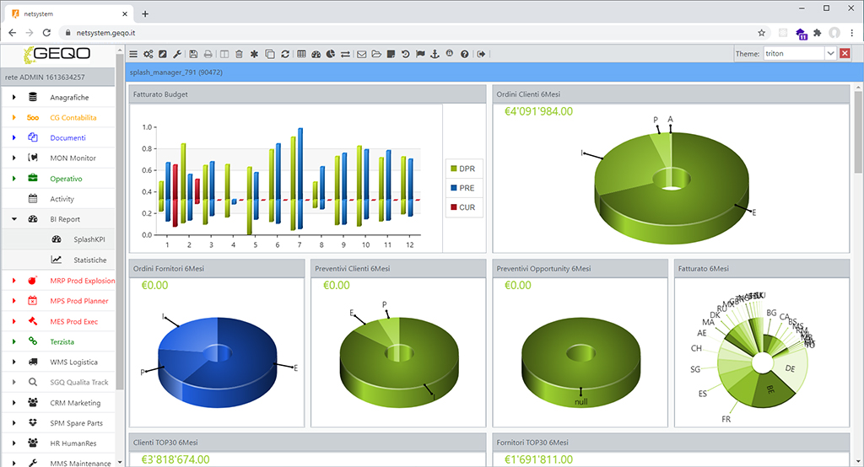Click the red X button beside Theme
This screenshot has height=467, width=864.
point(845,53)
